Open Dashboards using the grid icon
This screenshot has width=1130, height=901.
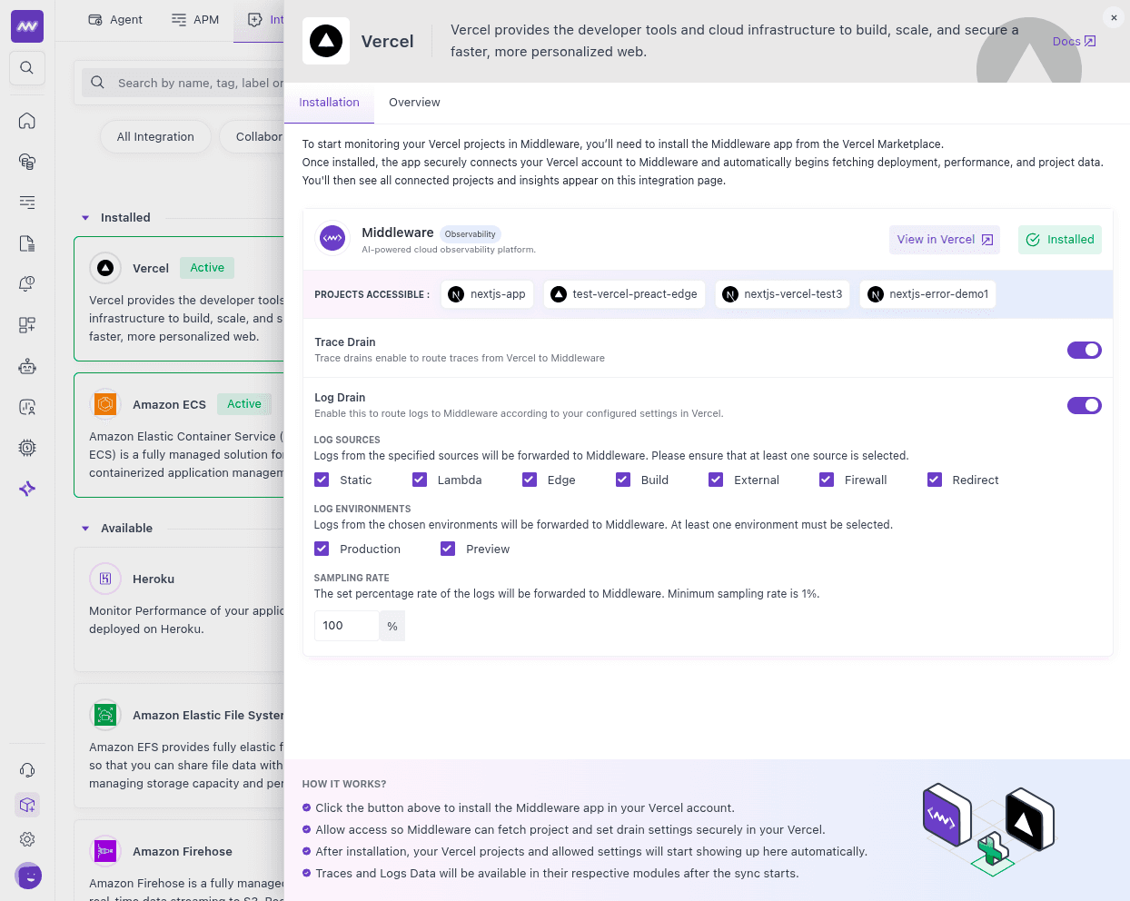(x=27, y=324)
